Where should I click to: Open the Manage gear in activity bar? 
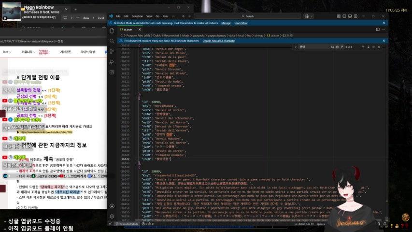pos(112,217)
